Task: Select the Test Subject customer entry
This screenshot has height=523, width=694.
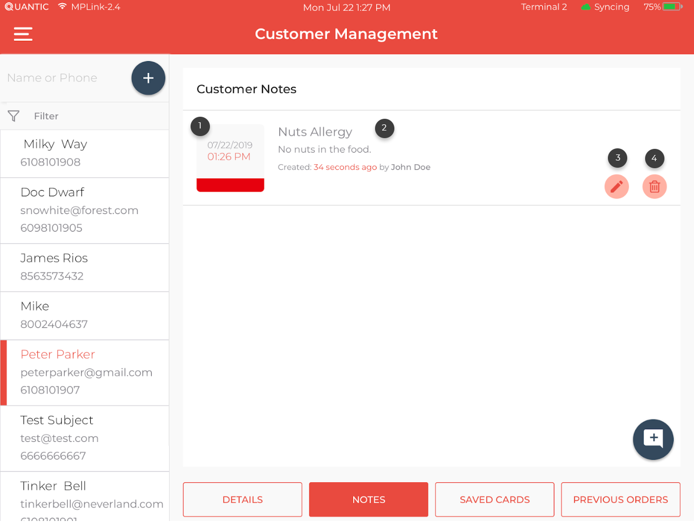Action: point(85,438)
